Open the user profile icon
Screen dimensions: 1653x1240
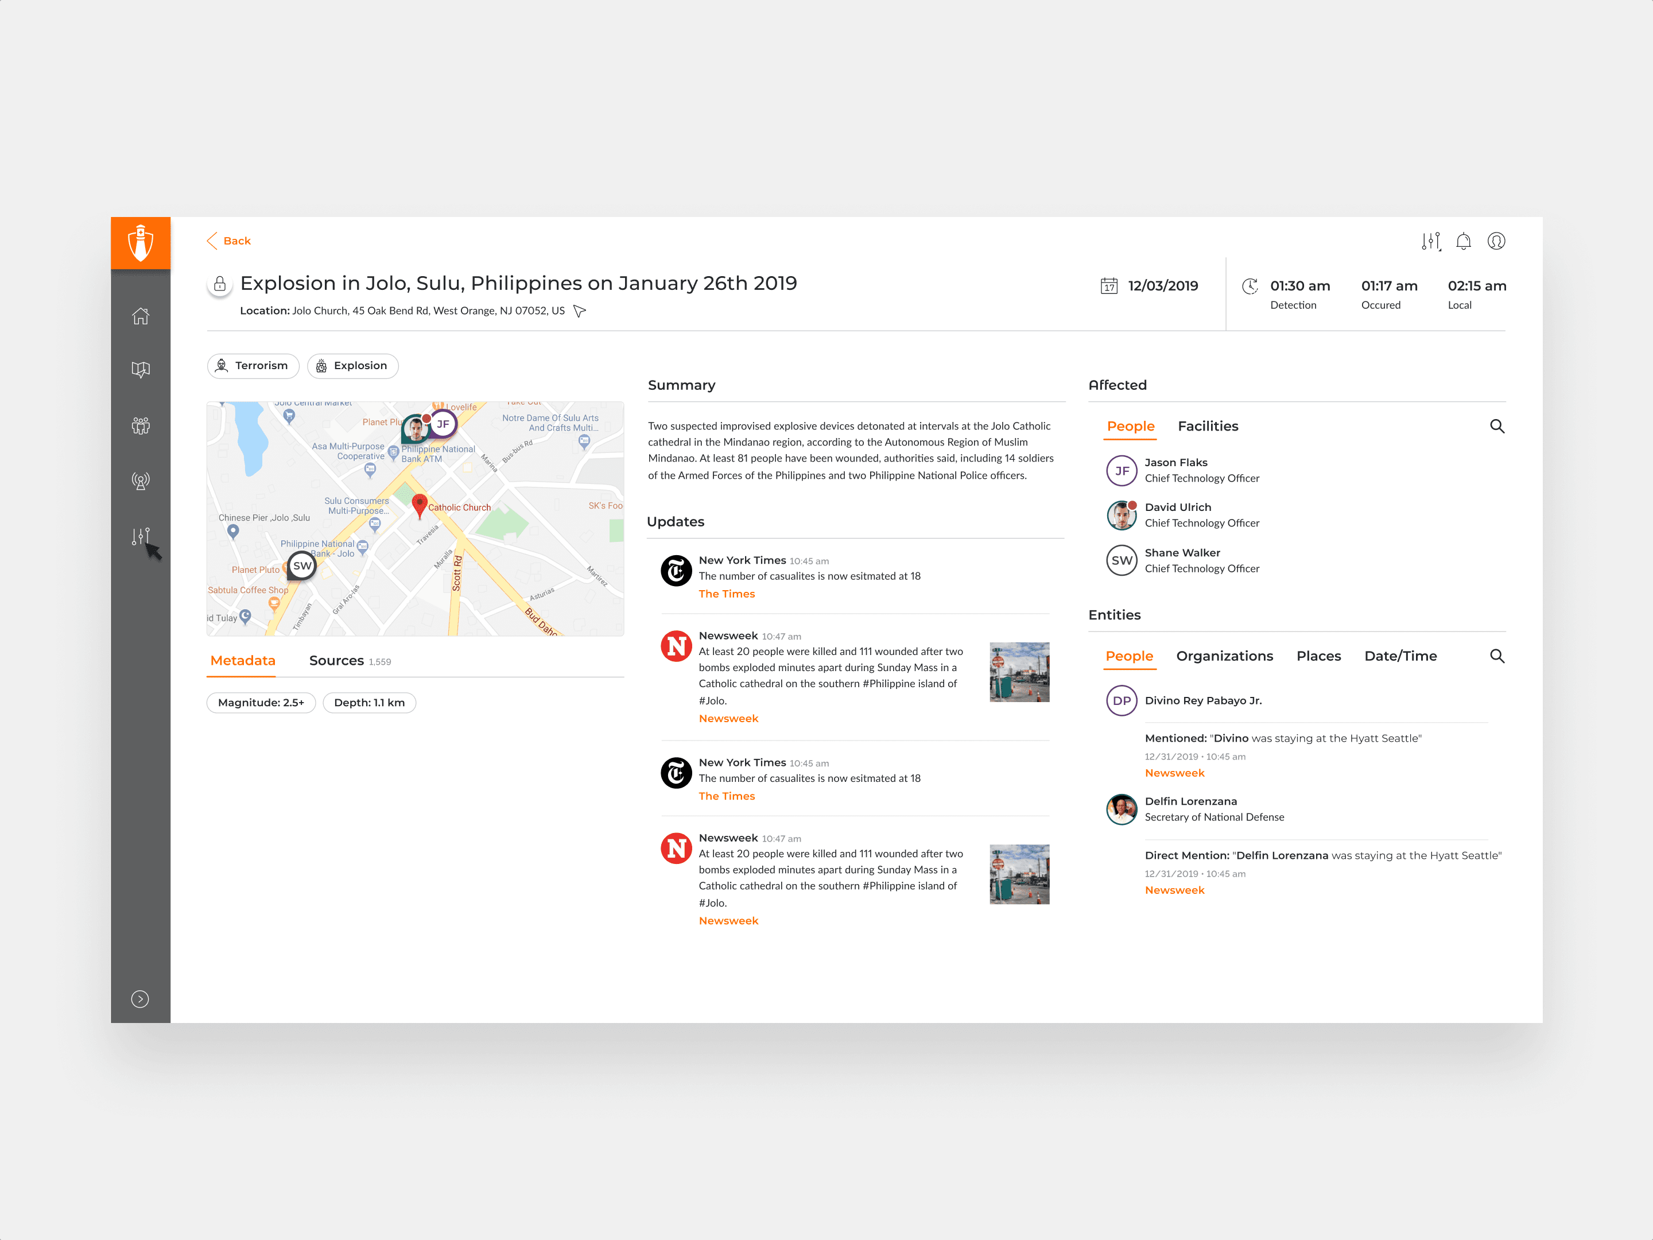coord(1496,242)
